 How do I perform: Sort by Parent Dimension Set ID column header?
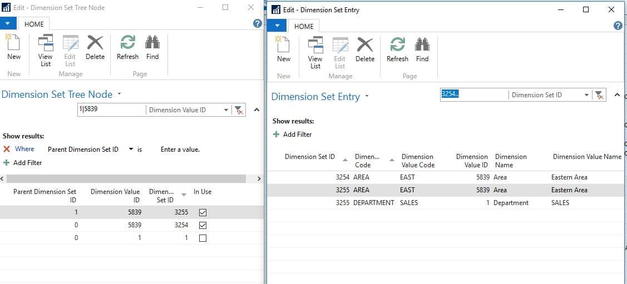45,196
